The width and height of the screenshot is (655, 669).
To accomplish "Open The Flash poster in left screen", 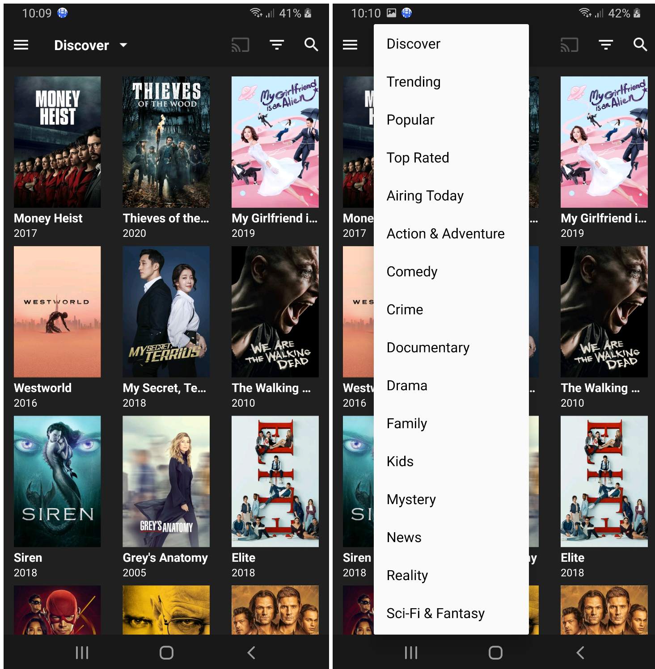I will tap(57, 610).
